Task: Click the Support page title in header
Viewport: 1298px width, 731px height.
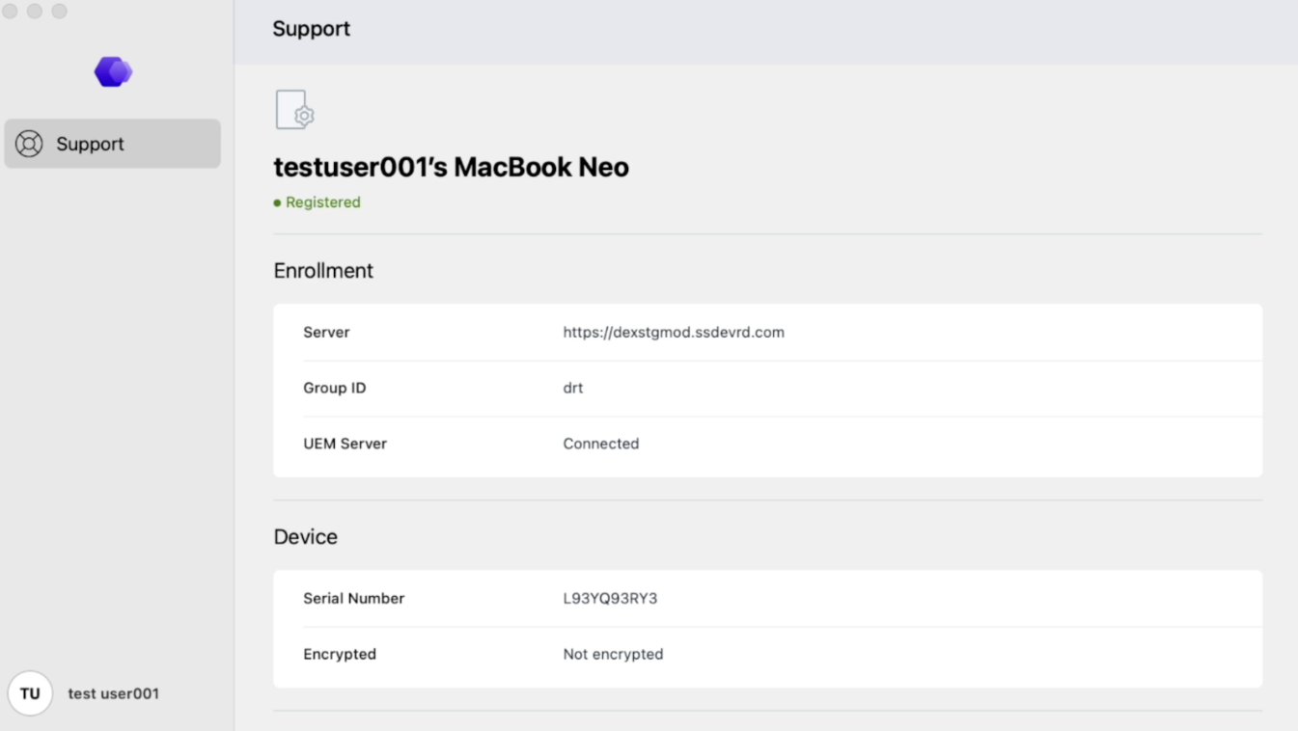Action: tap(312, 29)
